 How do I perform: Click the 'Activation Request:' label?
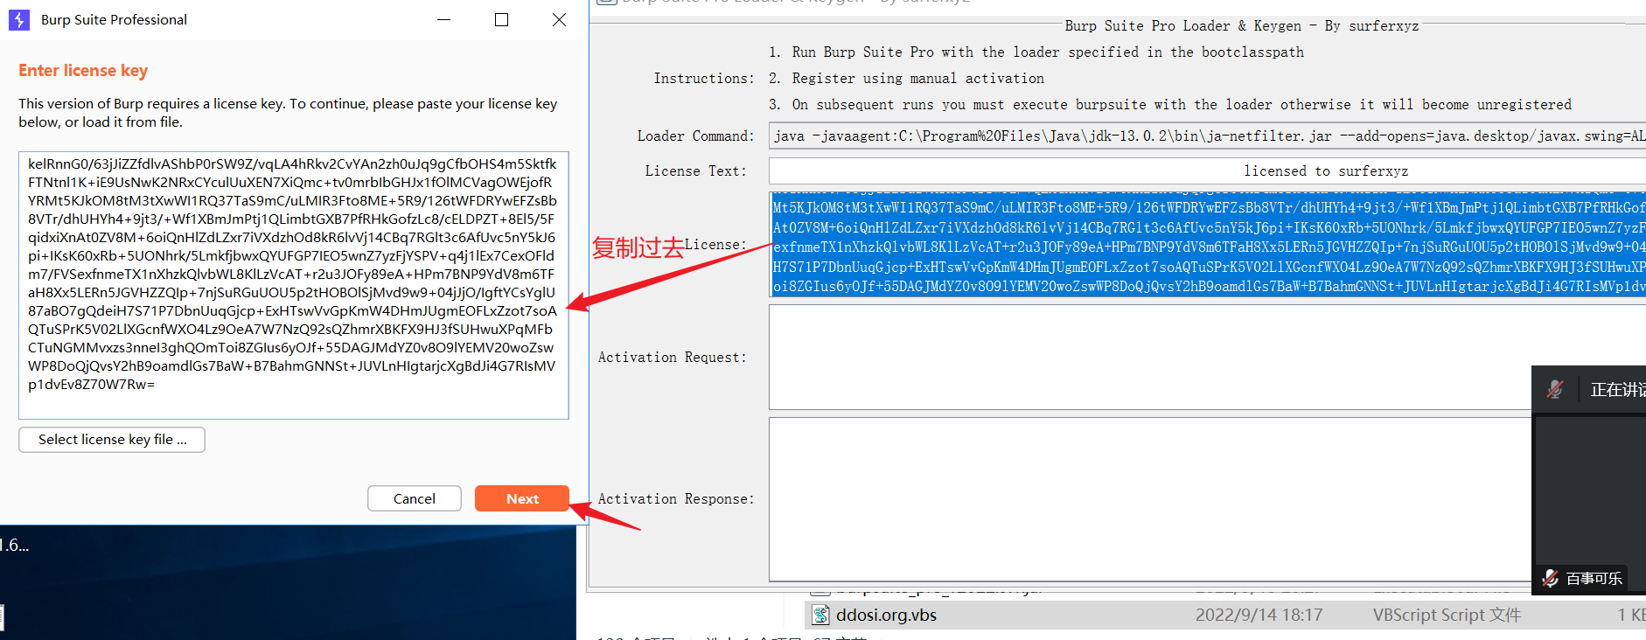tap(673, 358)
